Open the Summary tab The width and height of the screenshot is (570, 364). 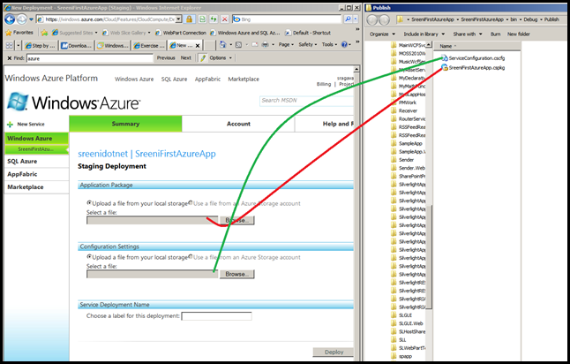point(125,124)
